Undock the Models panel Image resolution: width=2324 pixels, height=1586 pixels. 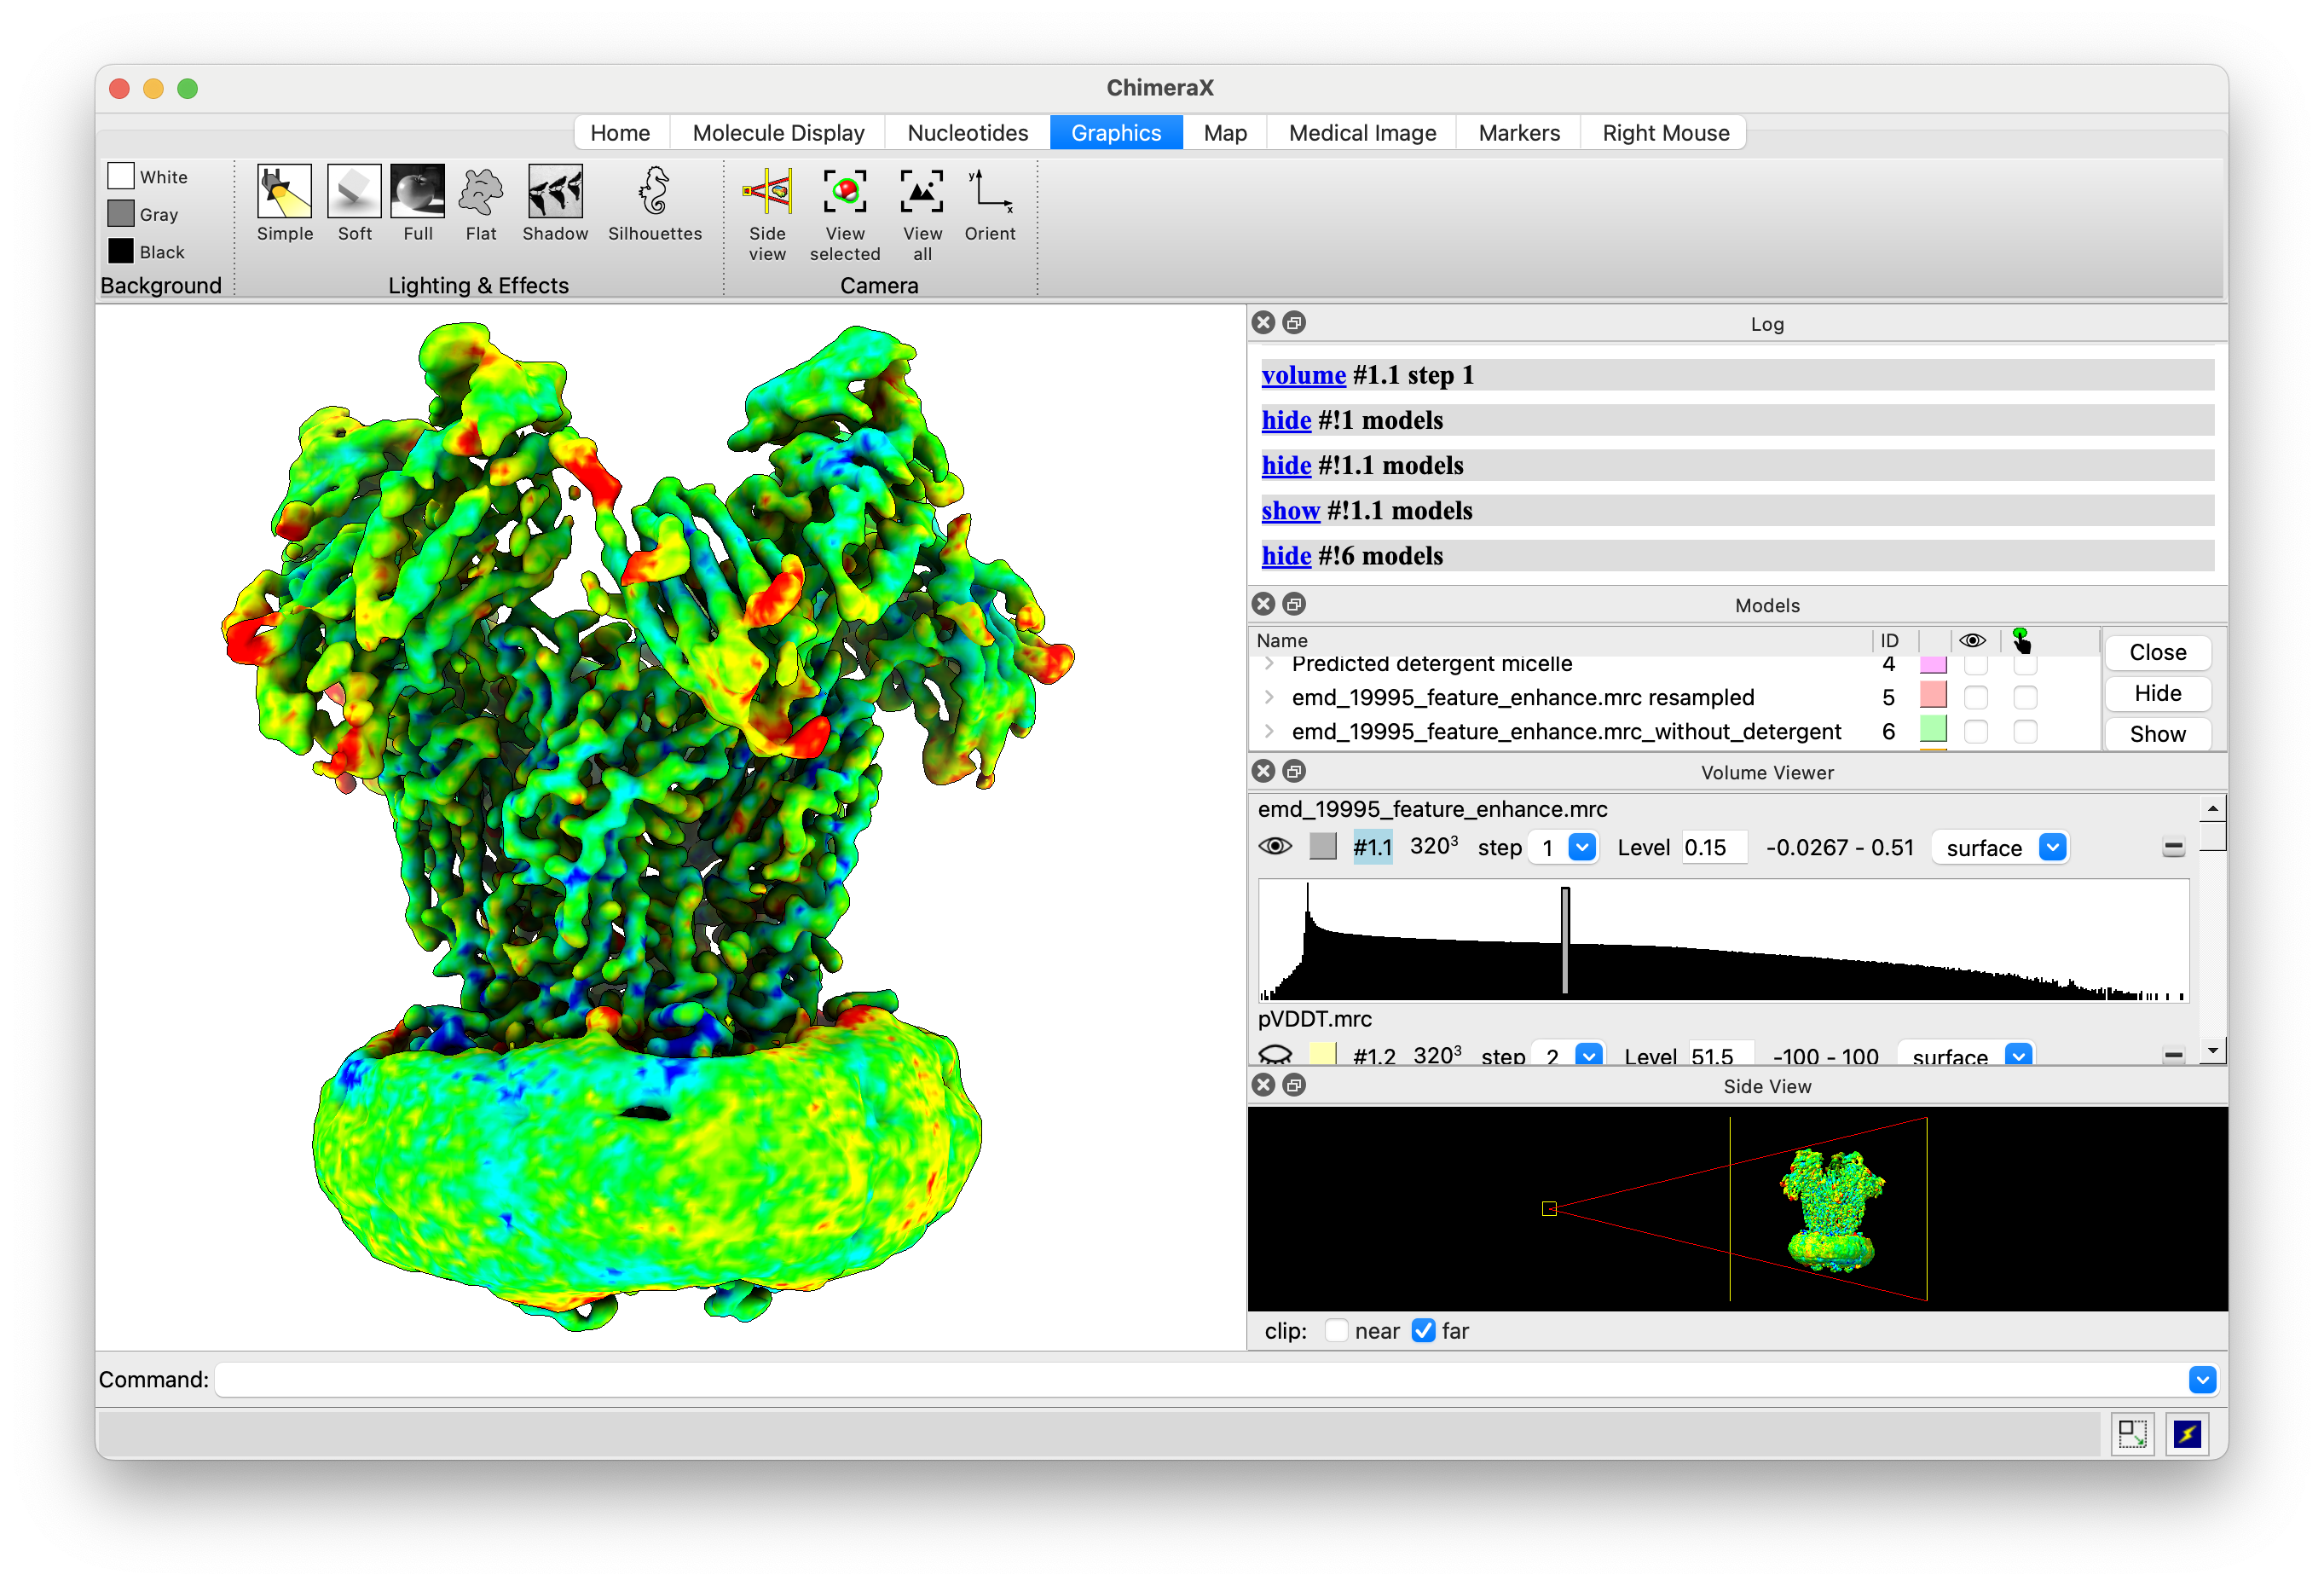coord(1293,604)
